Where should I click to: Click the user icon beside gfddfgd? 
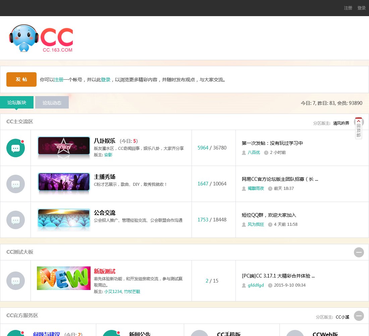pos(244,285)
